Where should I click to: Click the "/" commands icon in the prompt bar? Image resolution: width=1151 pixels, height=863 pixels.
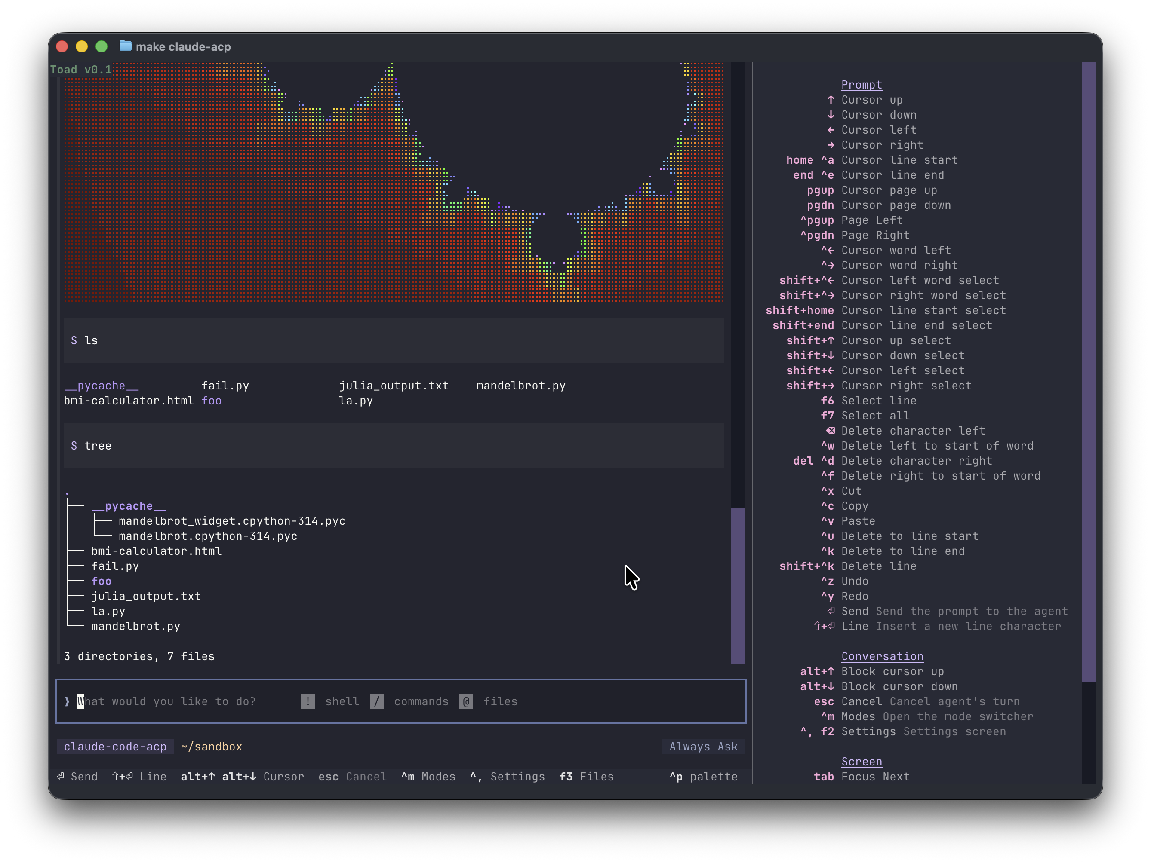[x=377, y=701]
